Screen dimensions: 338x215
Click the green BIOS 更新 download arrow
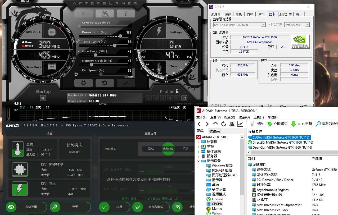click(x=293, y=124)
